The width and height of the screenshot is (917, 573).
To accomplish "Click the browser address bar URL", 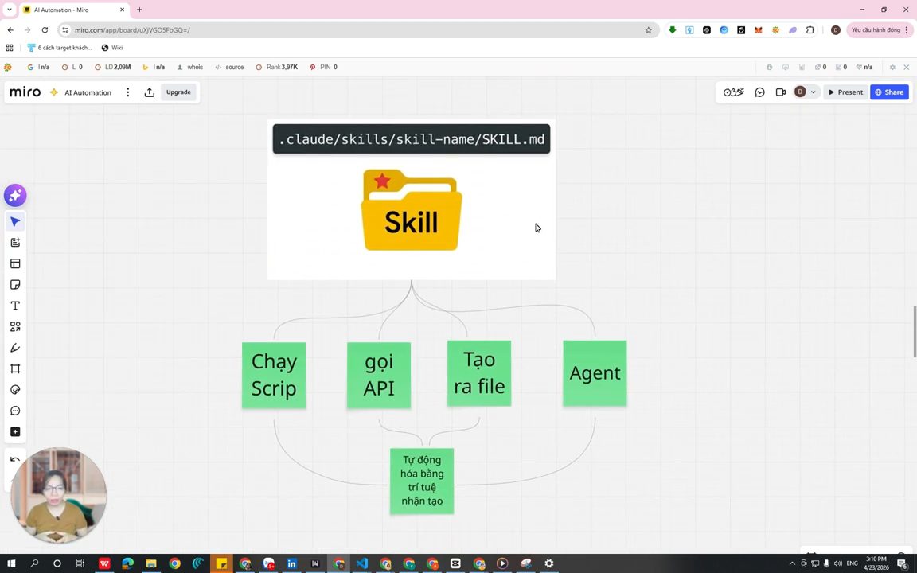I will pos(132,29).
